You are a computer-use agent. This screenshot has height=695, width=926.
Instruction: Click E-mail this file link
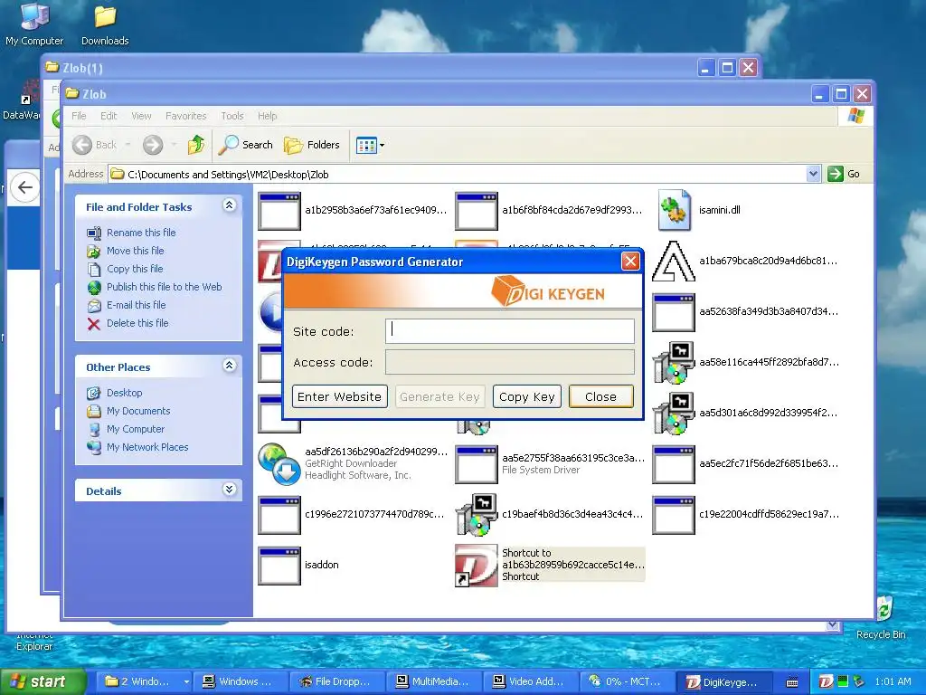click(x=136, y=305)
